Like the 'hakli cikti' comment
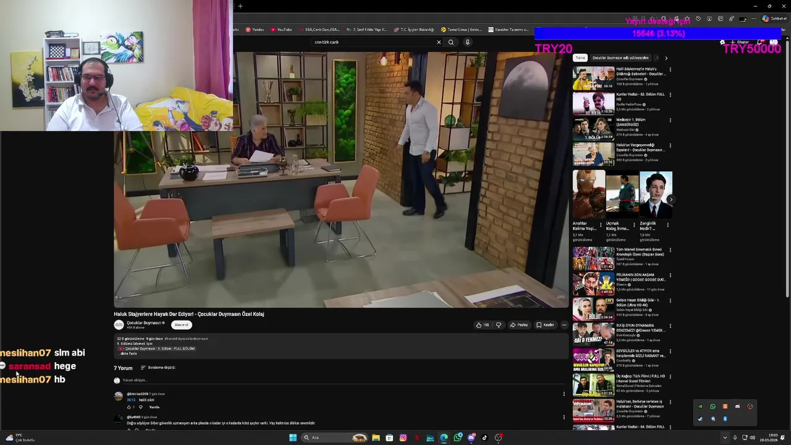791x445 pixels. click(129, 407)
